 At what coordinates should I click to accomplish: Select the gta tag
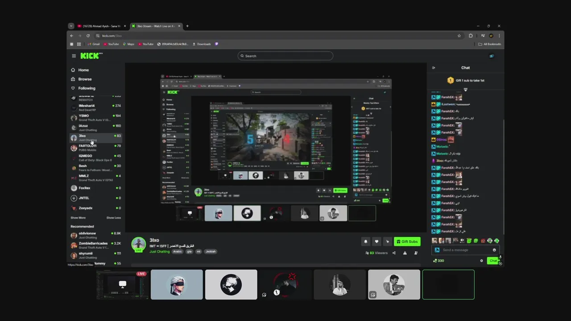tap(189, 251)
